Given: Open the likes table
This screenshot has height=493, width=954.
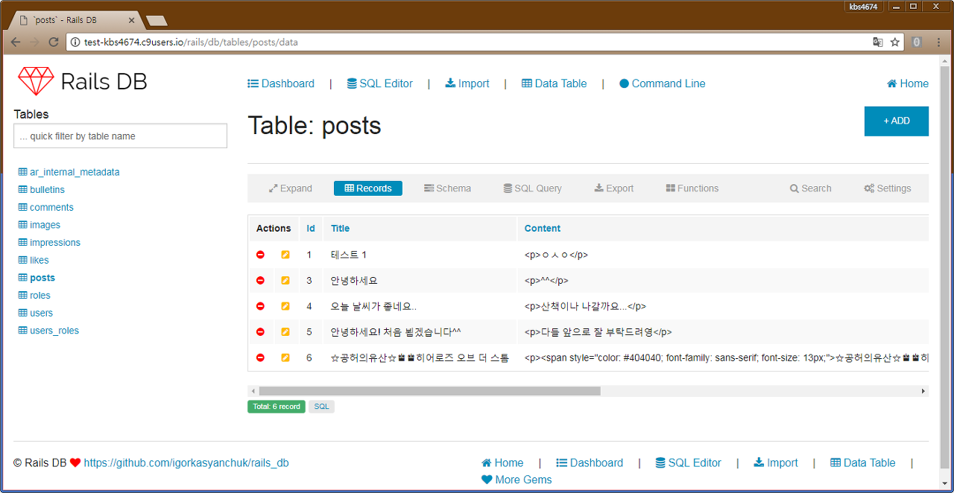Looking at the screenshot, I should click(x=34, y=260).
